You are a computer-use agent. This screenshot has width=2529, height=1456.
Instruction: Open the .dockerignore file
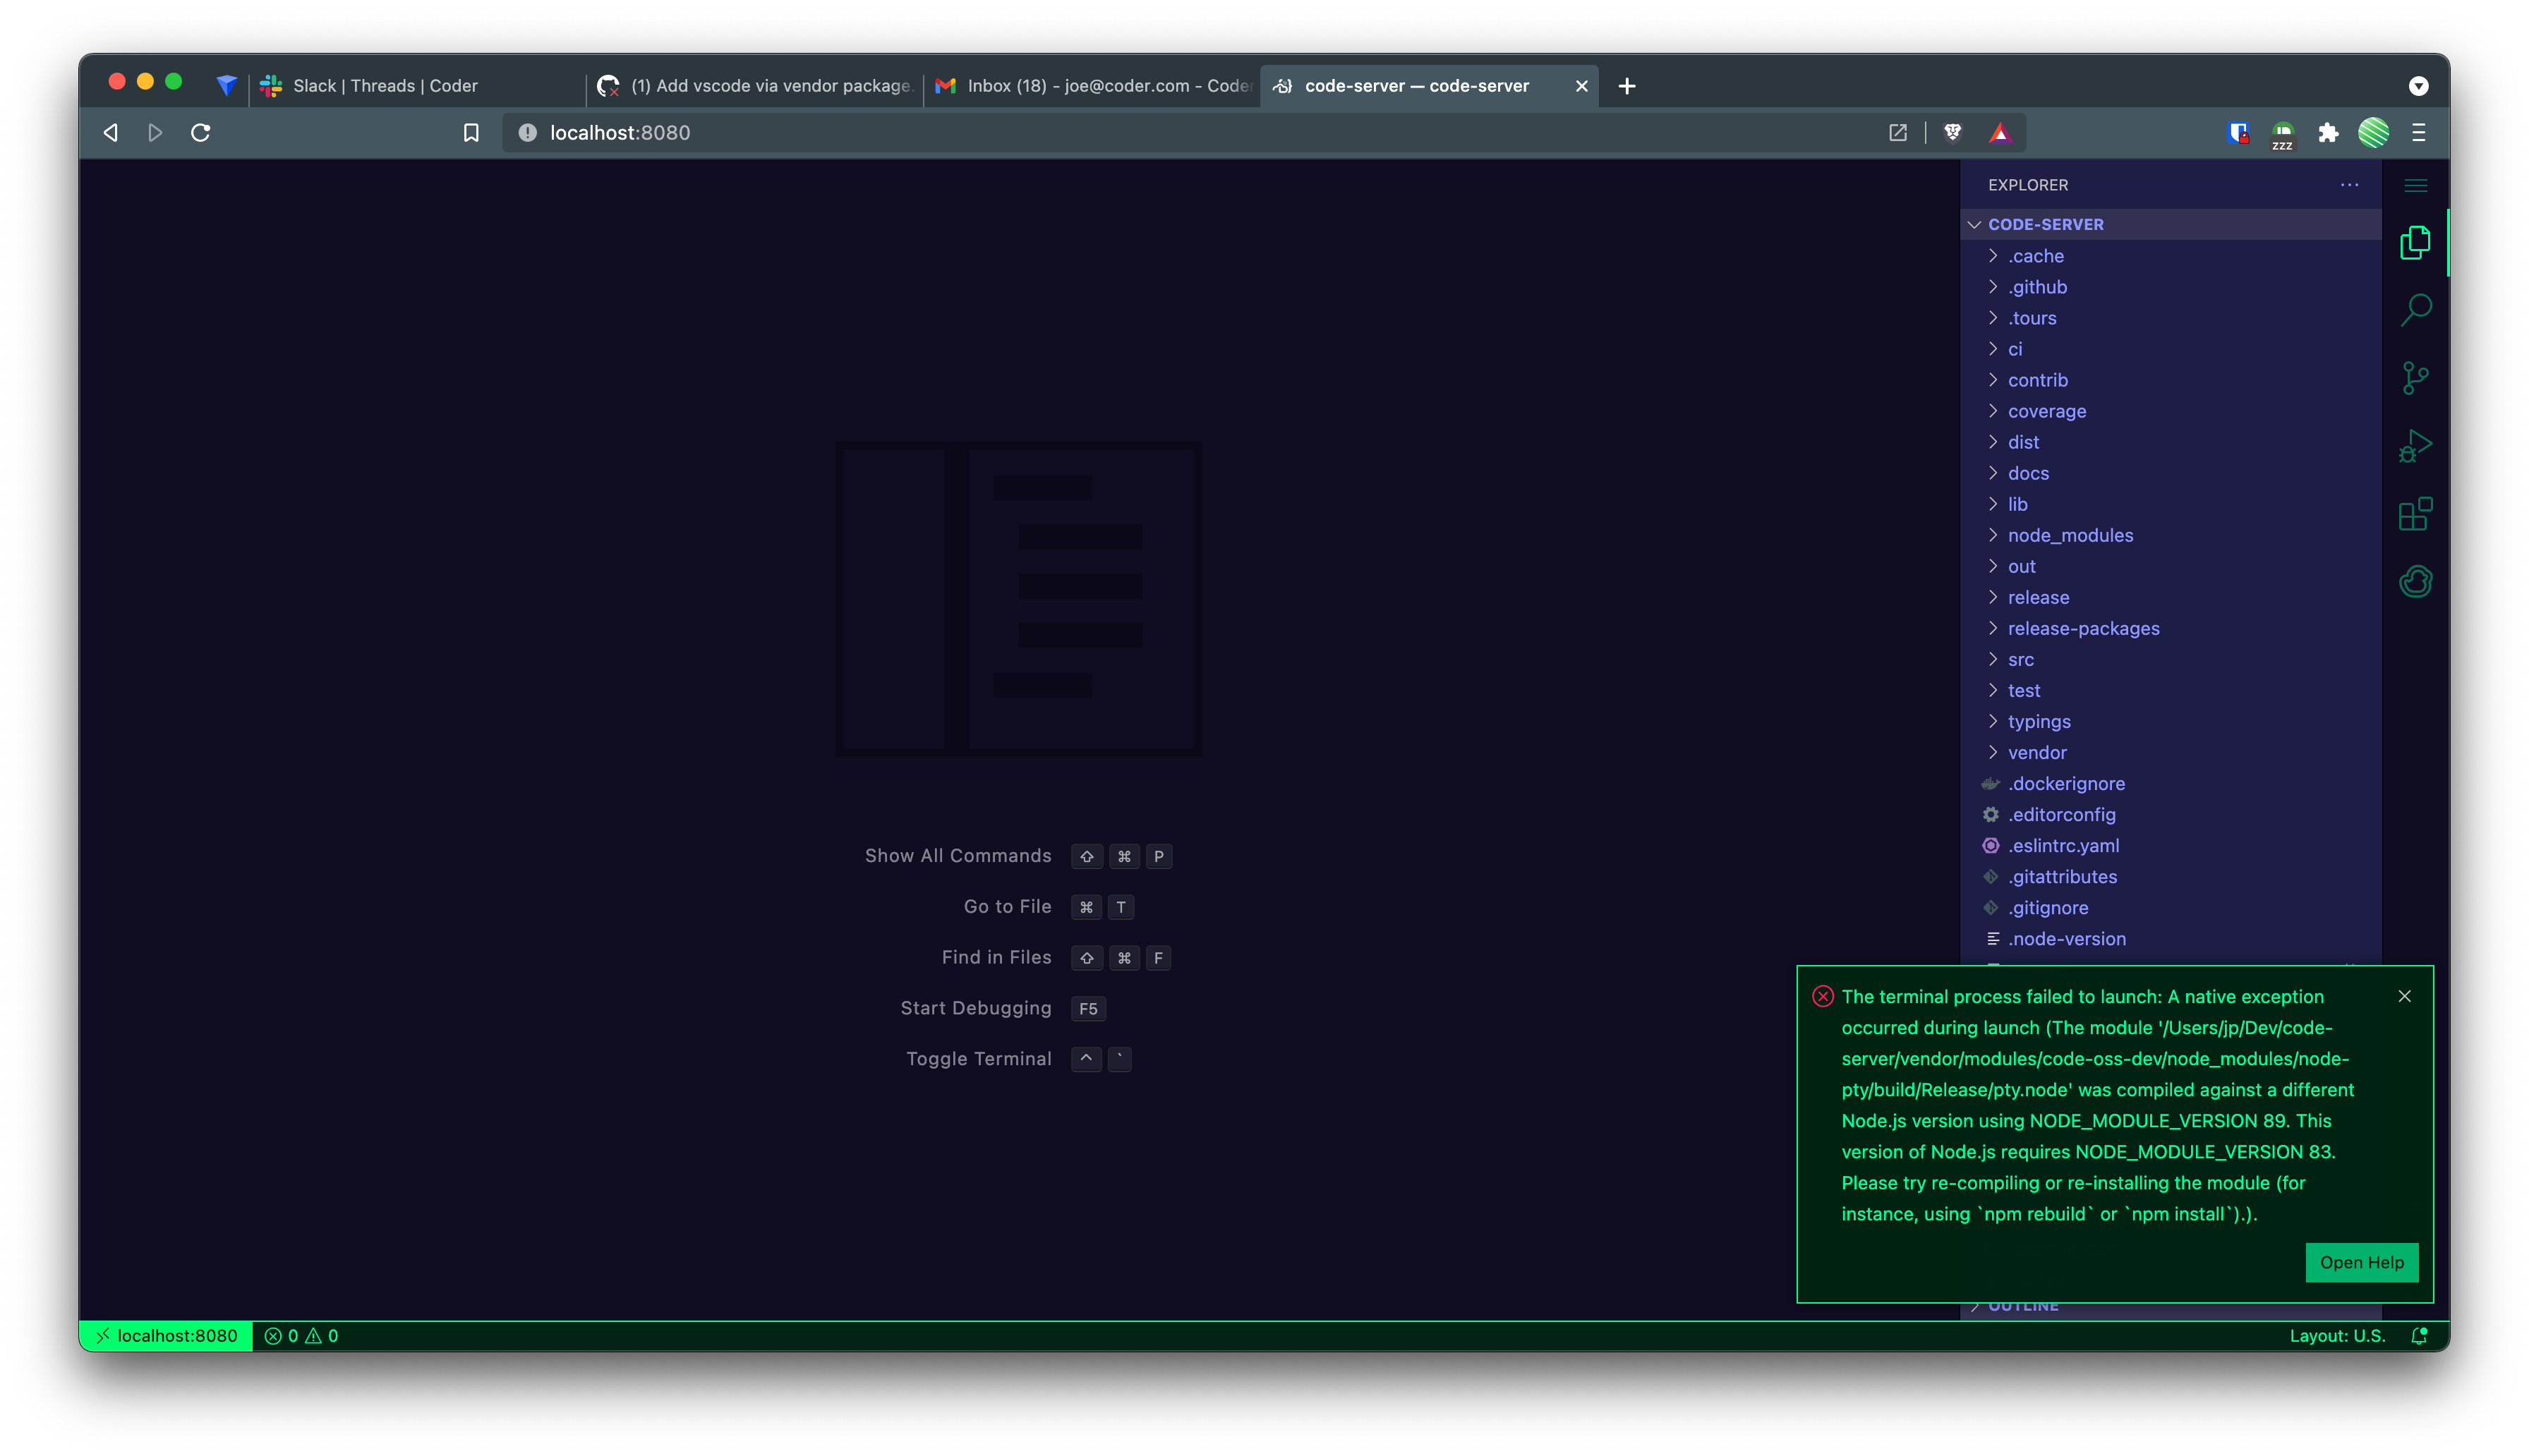(2170, 783)
